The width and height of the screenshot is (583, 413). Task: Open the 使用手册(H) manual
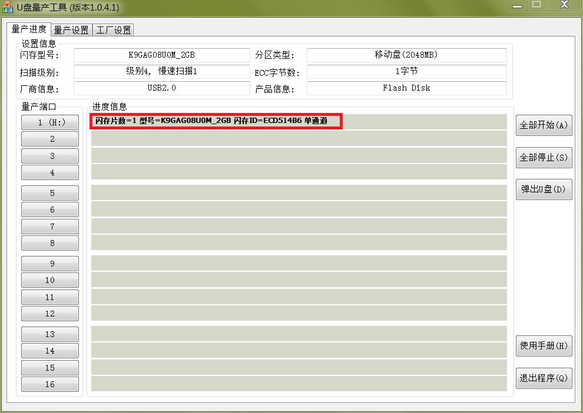[544, 346]
